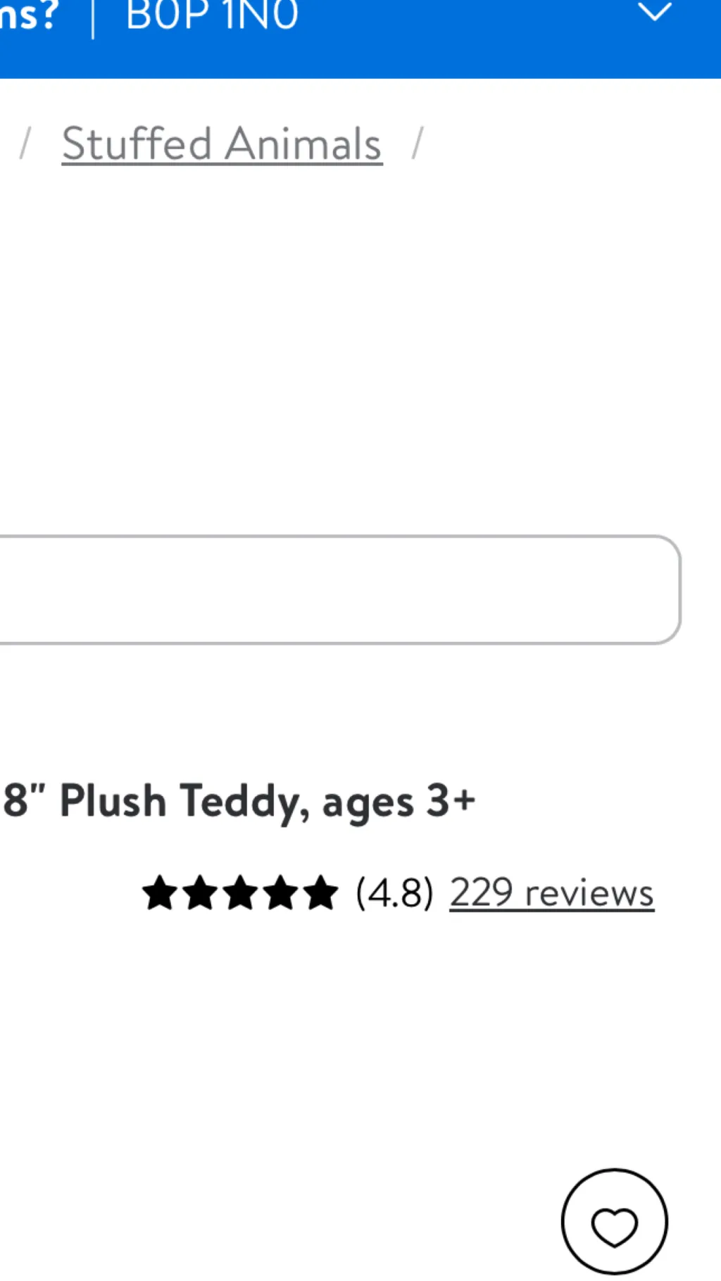
Task: Open the 229 reviews link
Action: 551,892
